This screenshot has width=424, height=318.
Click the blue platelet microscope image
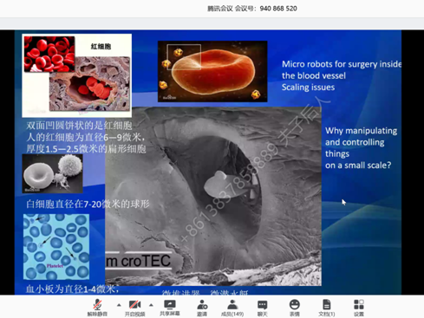pyautogui.click(x=56, y=247)
